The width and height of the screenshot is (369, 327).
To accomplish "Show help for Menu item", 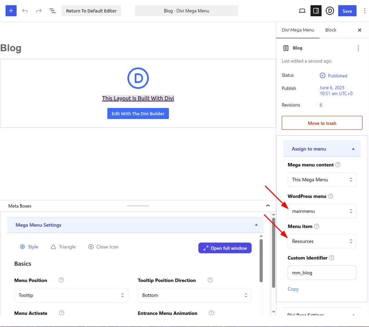I will click(x=317, y=226).
